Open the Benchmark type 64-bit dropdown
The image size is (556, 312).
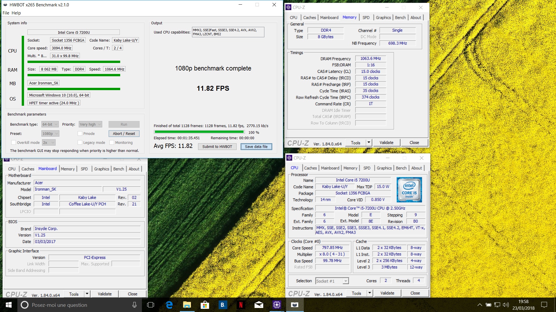tap(50, 124)
